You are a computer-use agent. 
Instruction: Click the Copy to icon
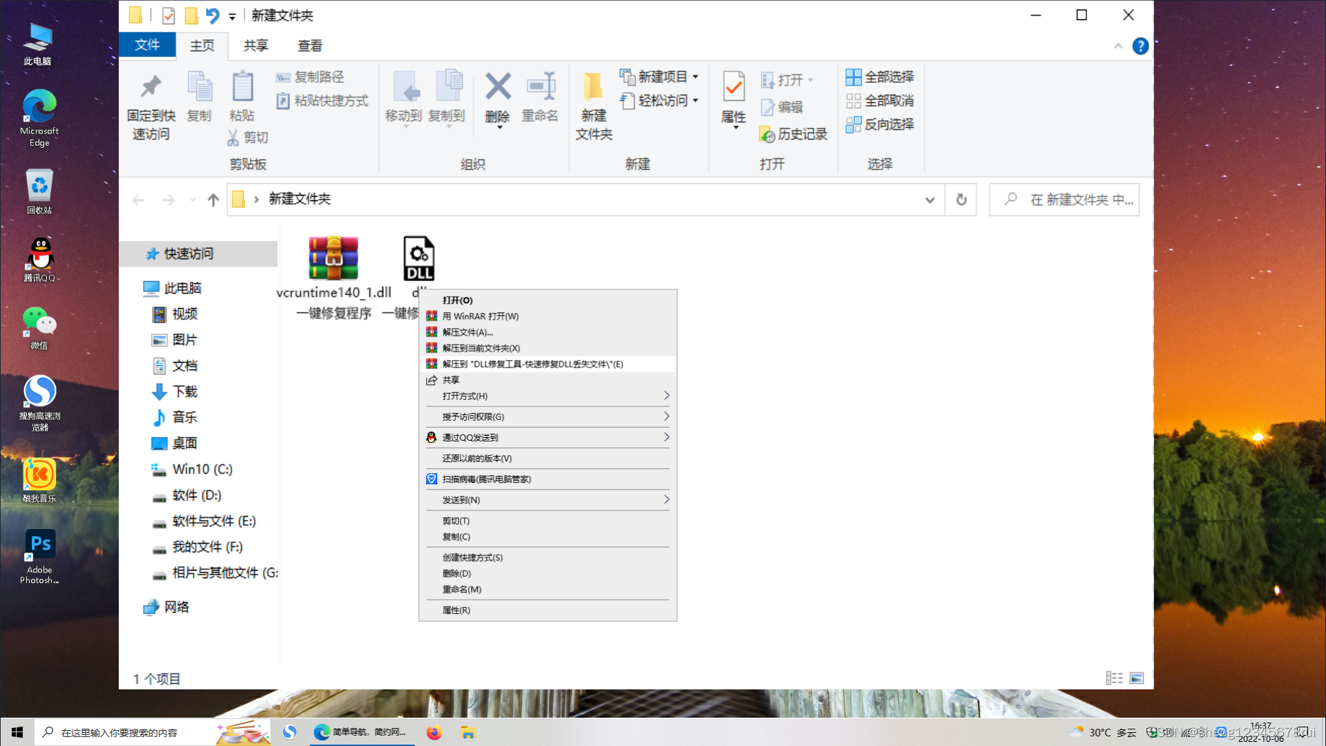(x=448, y=87)
